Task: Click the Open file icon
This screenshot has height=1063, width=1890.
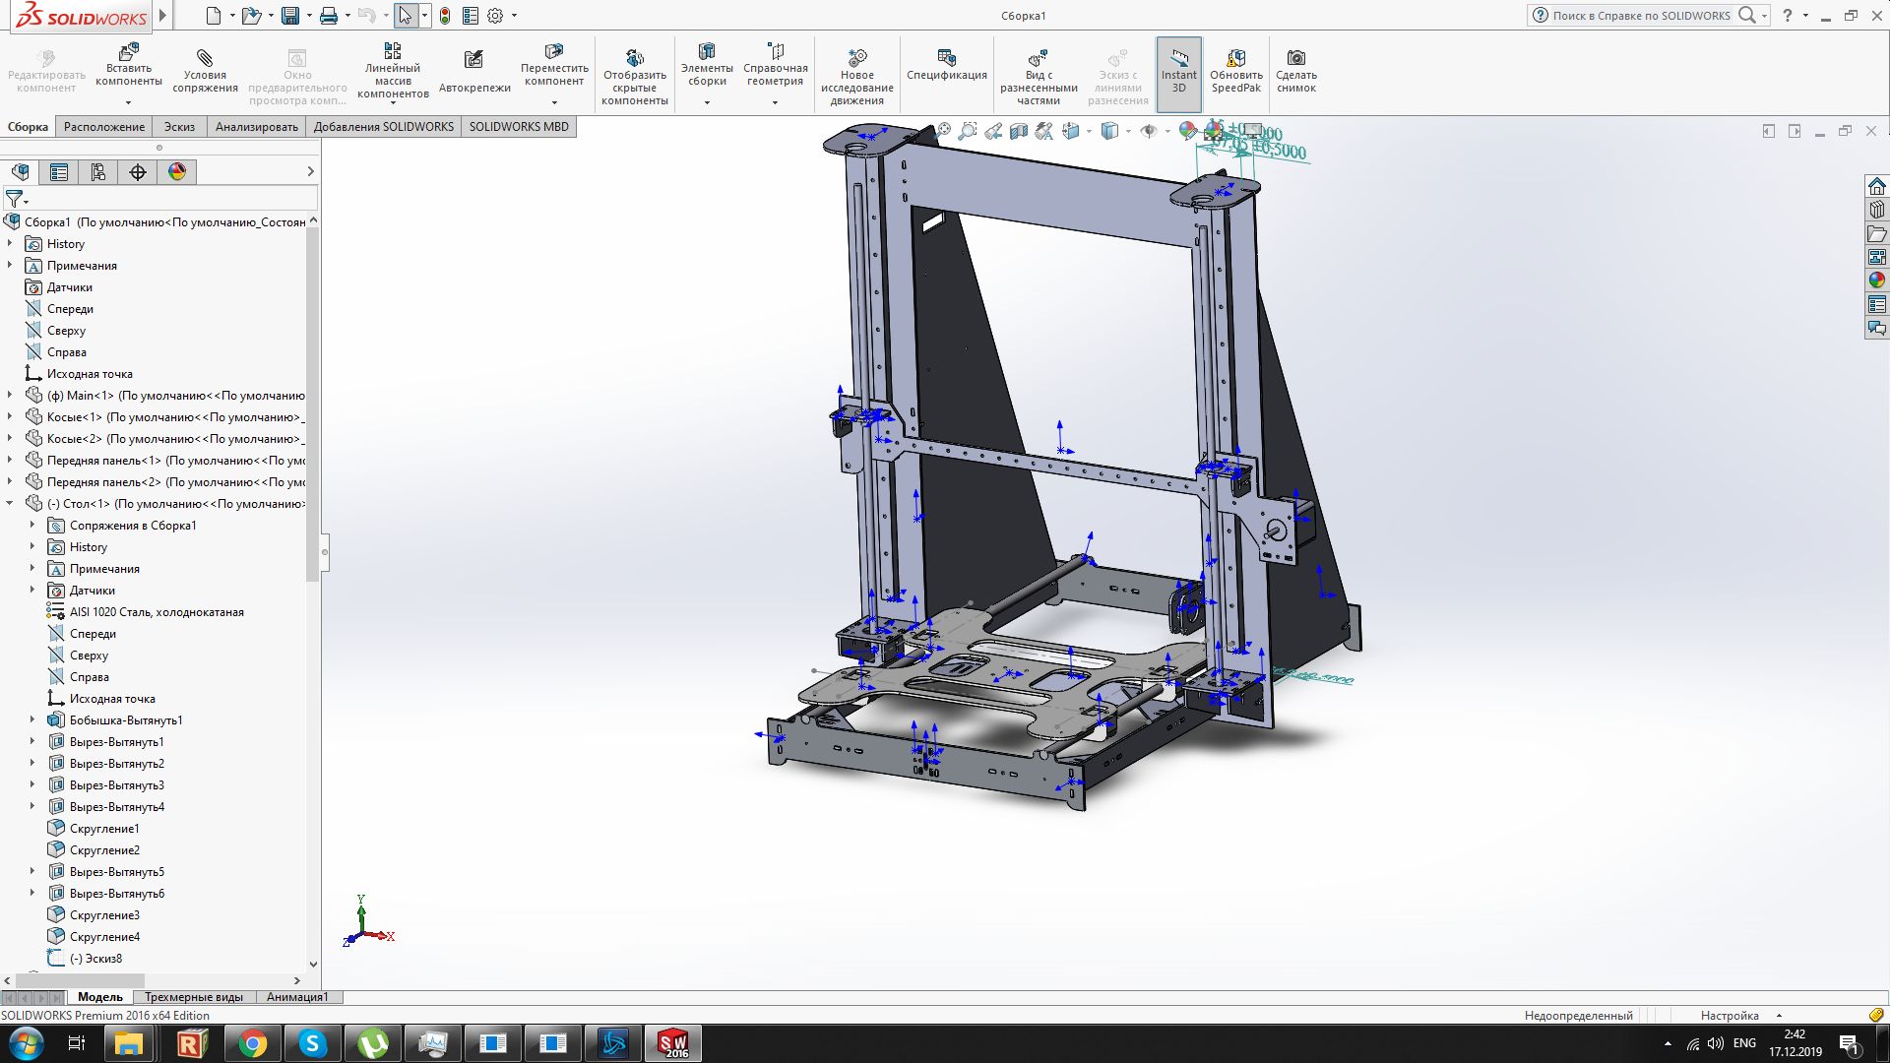Action: pos(251,16)
